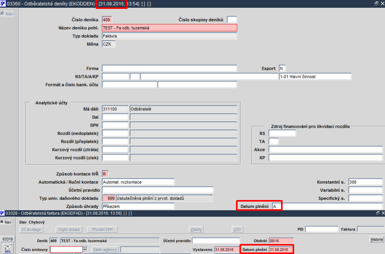Restore the 03328 Odběratelská faktura window
Viewport: 385px width, 254px height.
pyautogui.click(x=378, y=213)
